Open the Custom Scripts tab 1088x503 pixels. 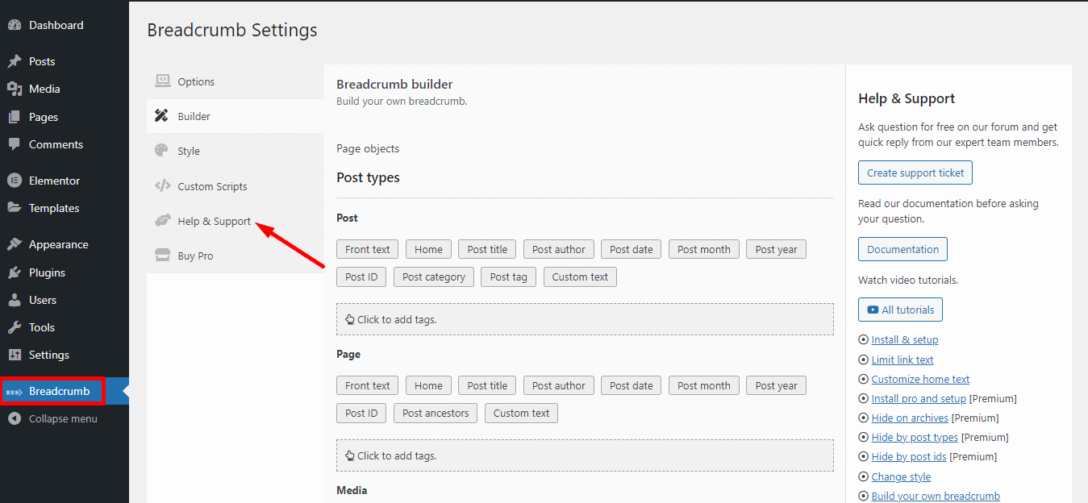(236, 186)
